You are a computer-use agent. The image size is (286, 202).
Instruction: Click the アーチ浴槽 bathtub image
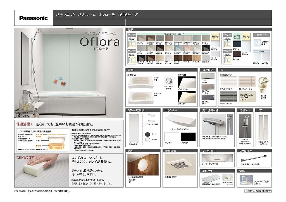click(x=140, y=83)
